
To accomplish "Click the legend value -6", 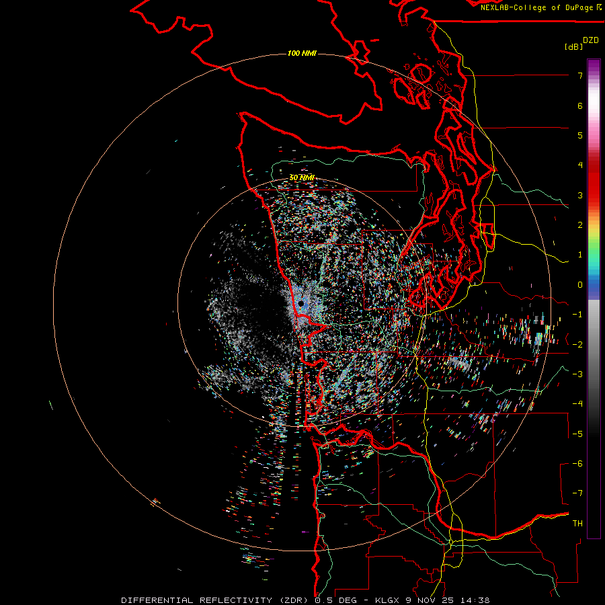I will point(577,464).
